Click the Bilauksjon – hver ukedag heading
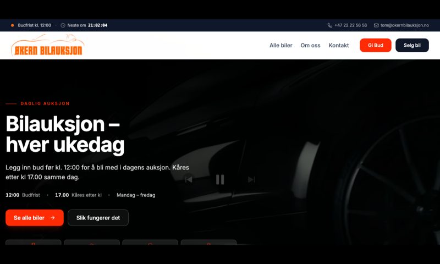 pos(65,134)
